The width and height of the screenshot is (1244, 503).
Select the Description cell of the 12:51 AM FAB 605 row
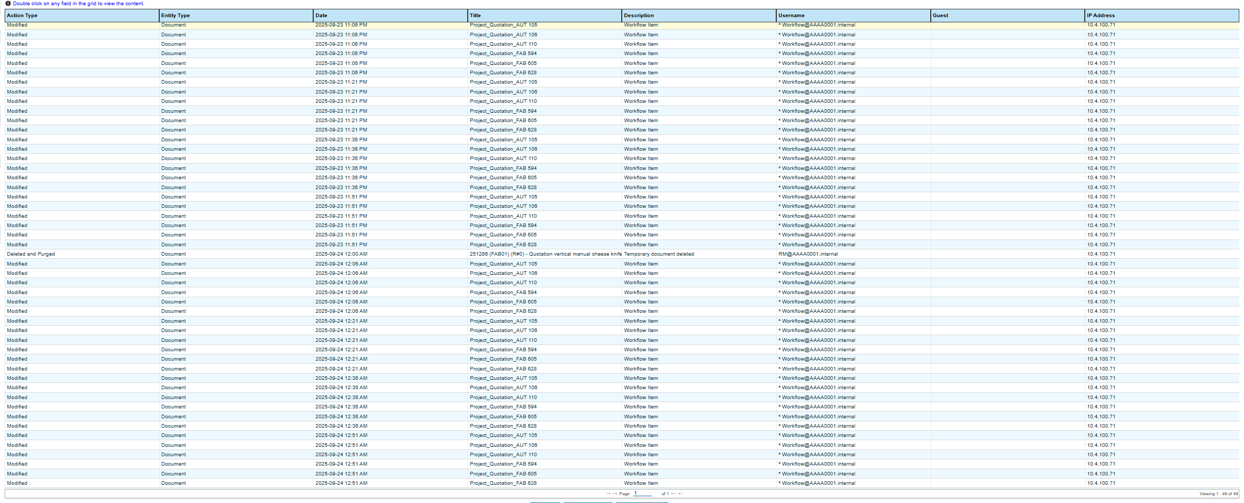(699, 474)
